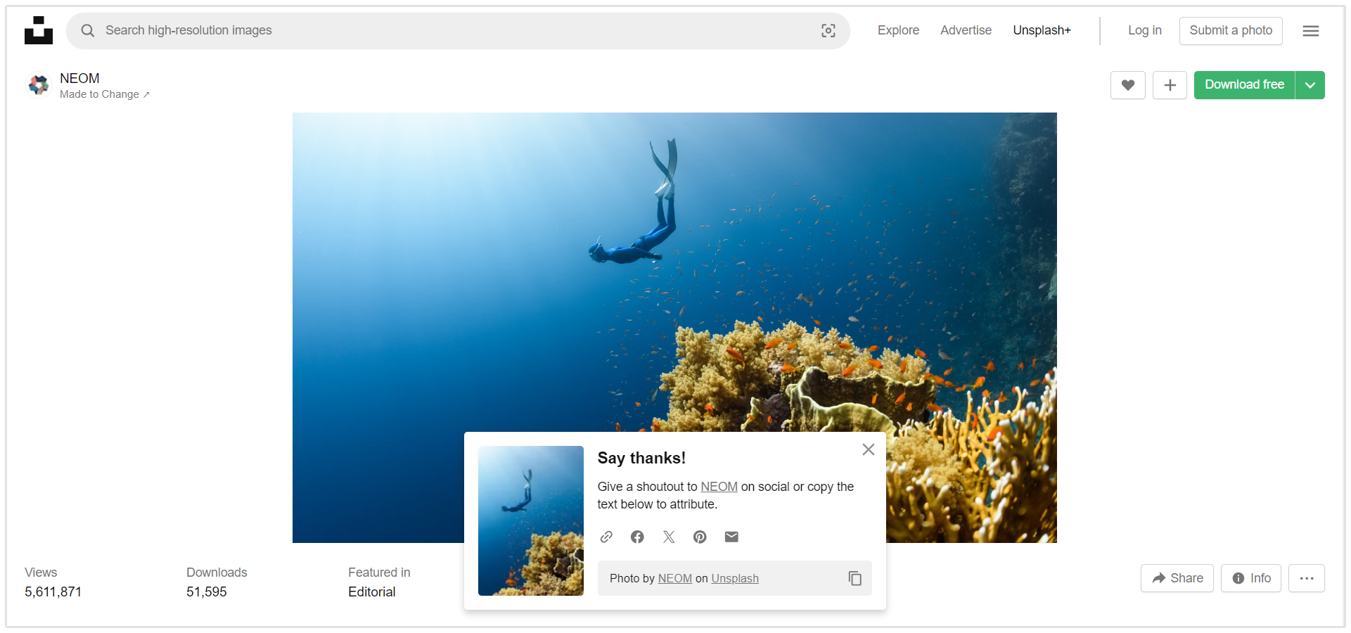The height and width of the screenshot is (633, 1351).
Task: Add photo to collection with plus icon
Action: pyautogui.click(x=1170, y=85)
